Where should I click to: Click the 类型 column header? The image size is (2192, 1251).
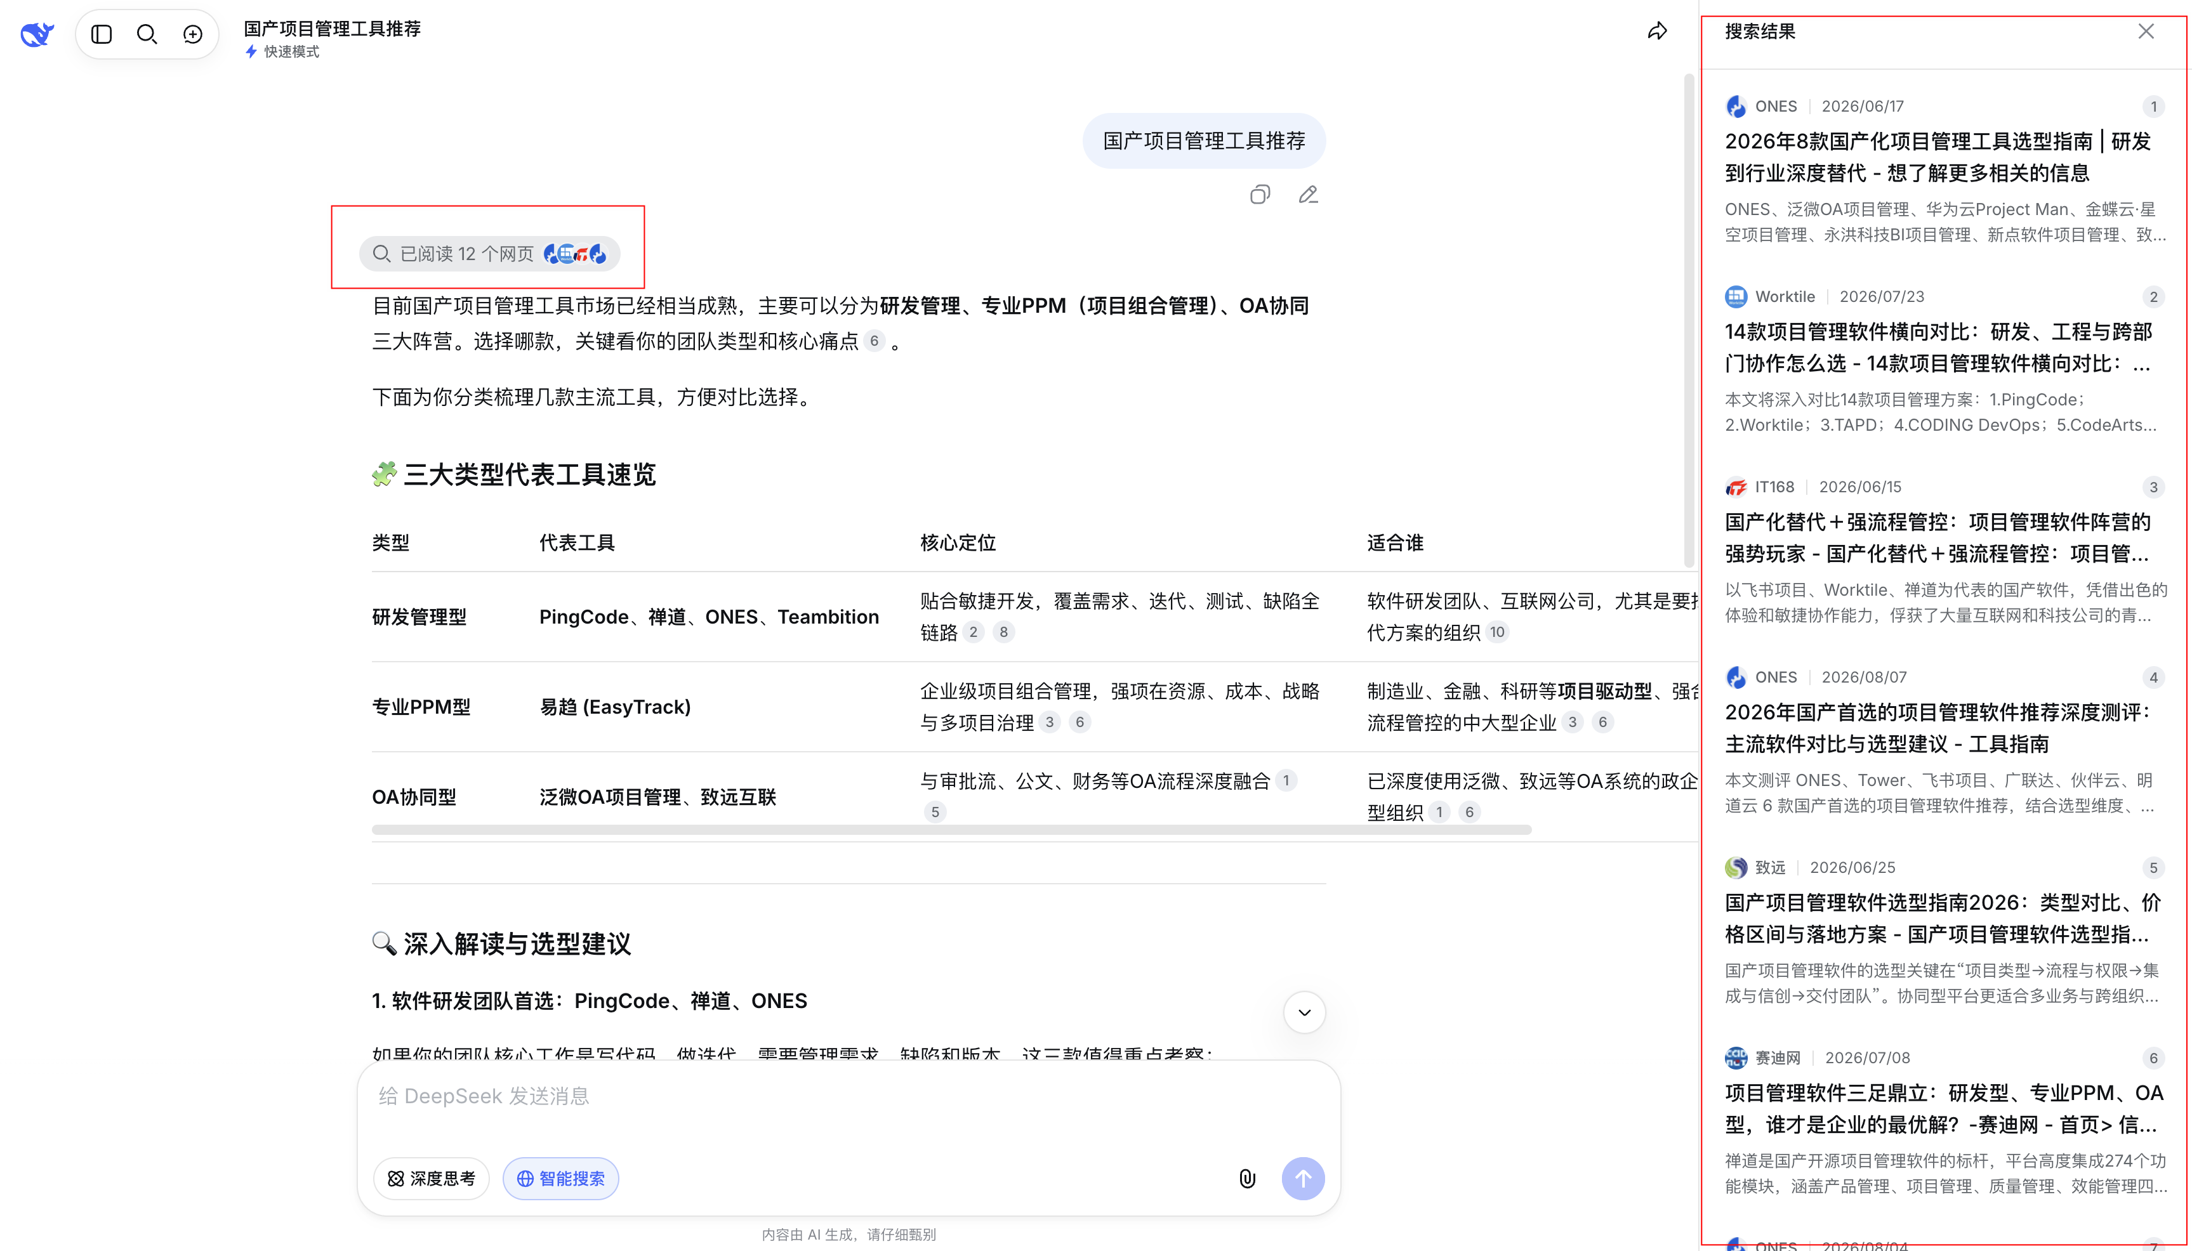pos(390,543)
